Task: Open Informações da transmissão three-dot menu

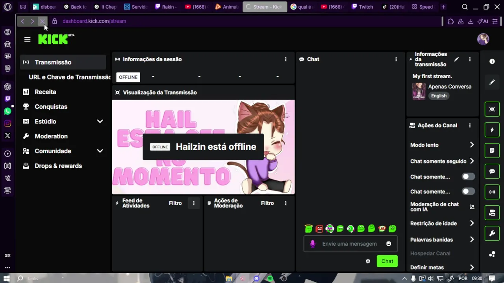Action: pyautogui.click(x=470, y=59)
